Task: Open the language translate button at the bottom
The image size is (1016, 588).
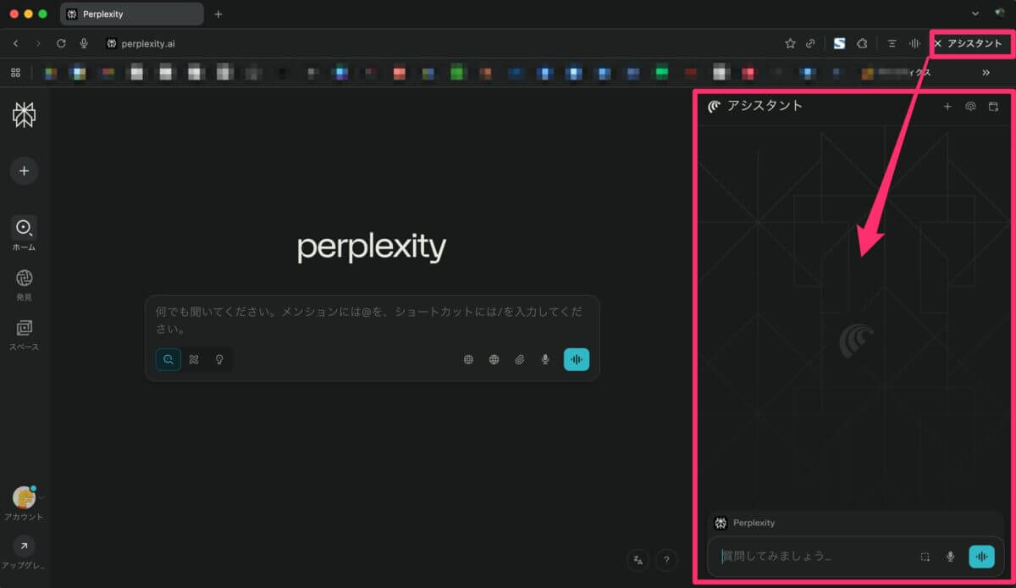Action: click(638, 559)
